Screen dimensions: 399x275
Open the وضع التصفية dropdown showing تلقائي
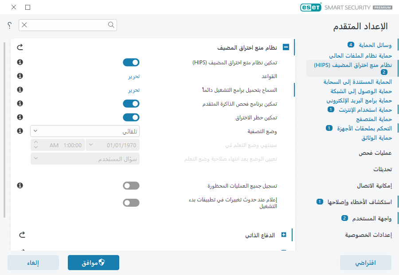[x=84, y=131]
